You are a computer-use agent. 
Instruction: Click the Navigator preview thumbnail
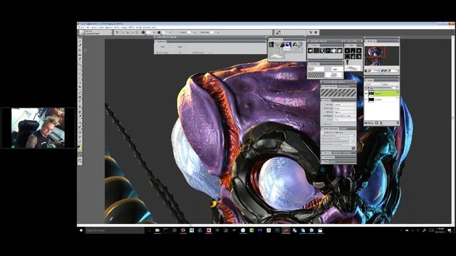(x=382, y=55)
